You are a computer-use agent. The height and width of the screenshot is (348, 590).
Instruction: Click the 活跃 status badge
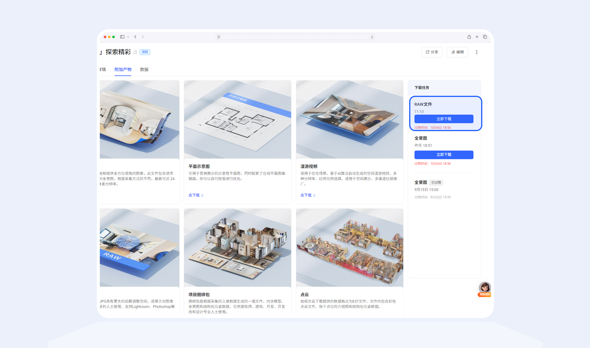pos(145,52)
